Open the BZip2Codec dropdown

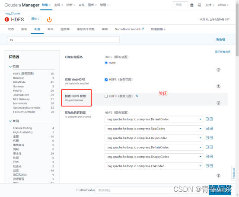(x=154, y=138)
